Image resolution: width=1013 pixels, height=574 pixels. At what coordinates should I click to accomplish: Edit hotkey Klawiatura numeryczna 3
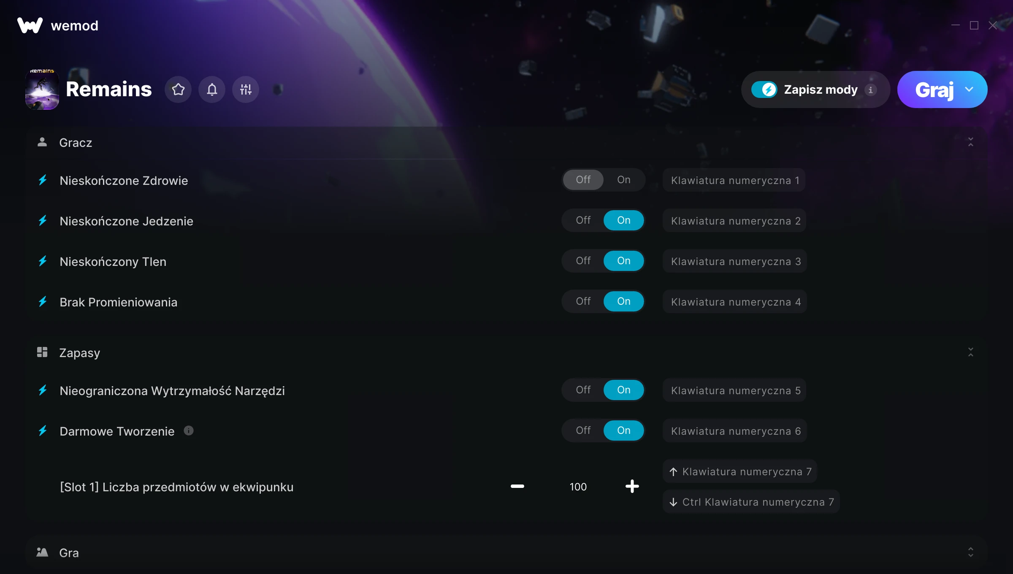[735, 261]
